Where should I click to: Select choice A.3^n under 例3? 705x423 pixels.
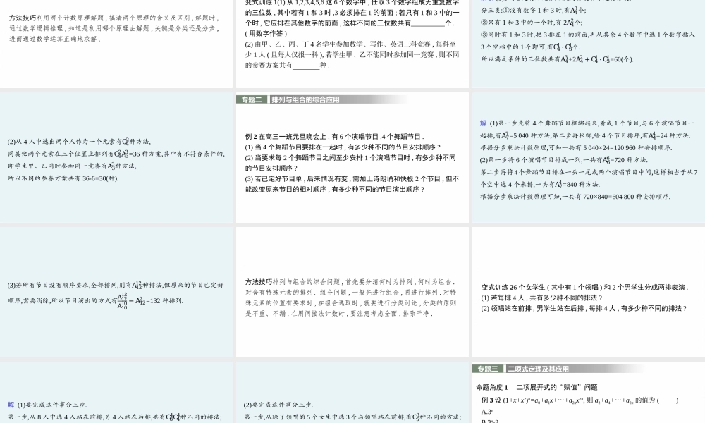(x=486, y=410)
